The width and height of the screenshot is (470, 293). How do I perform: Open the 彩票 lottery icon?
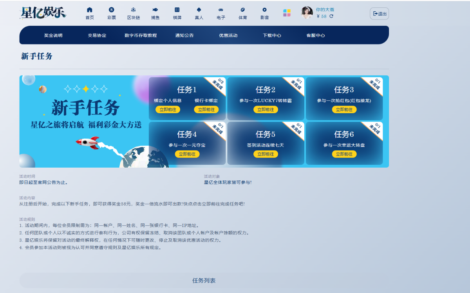[112, 10]
